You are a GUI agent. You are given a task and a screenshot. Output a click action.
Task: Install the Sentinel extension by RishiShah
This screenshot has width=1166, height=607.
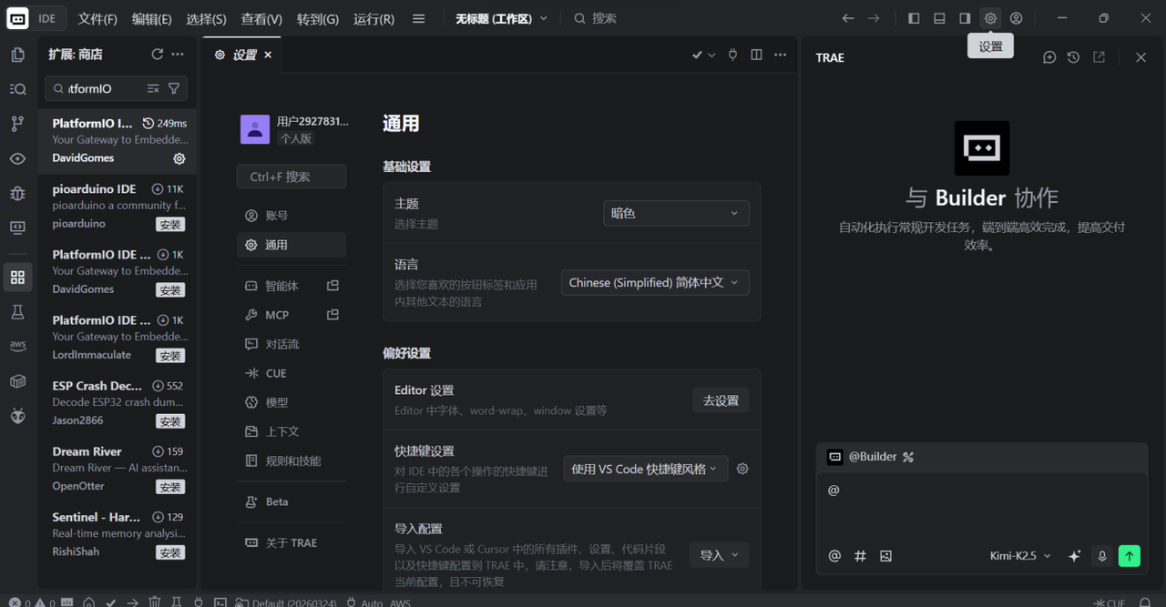[170, 552]
